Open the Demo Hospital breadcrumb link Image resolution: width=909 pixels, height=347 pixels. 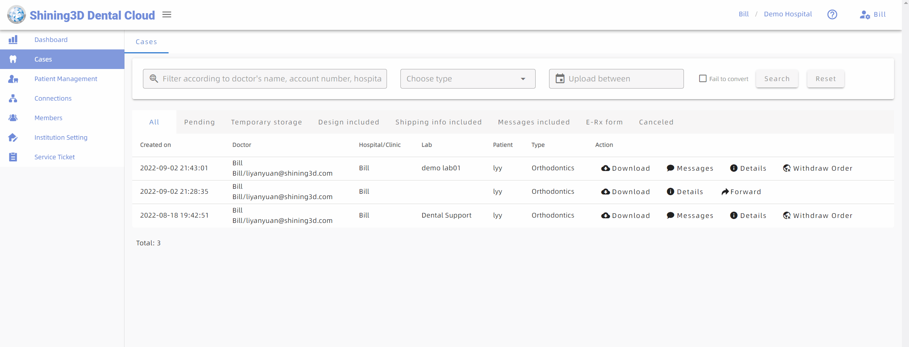(x=788, y=14)
